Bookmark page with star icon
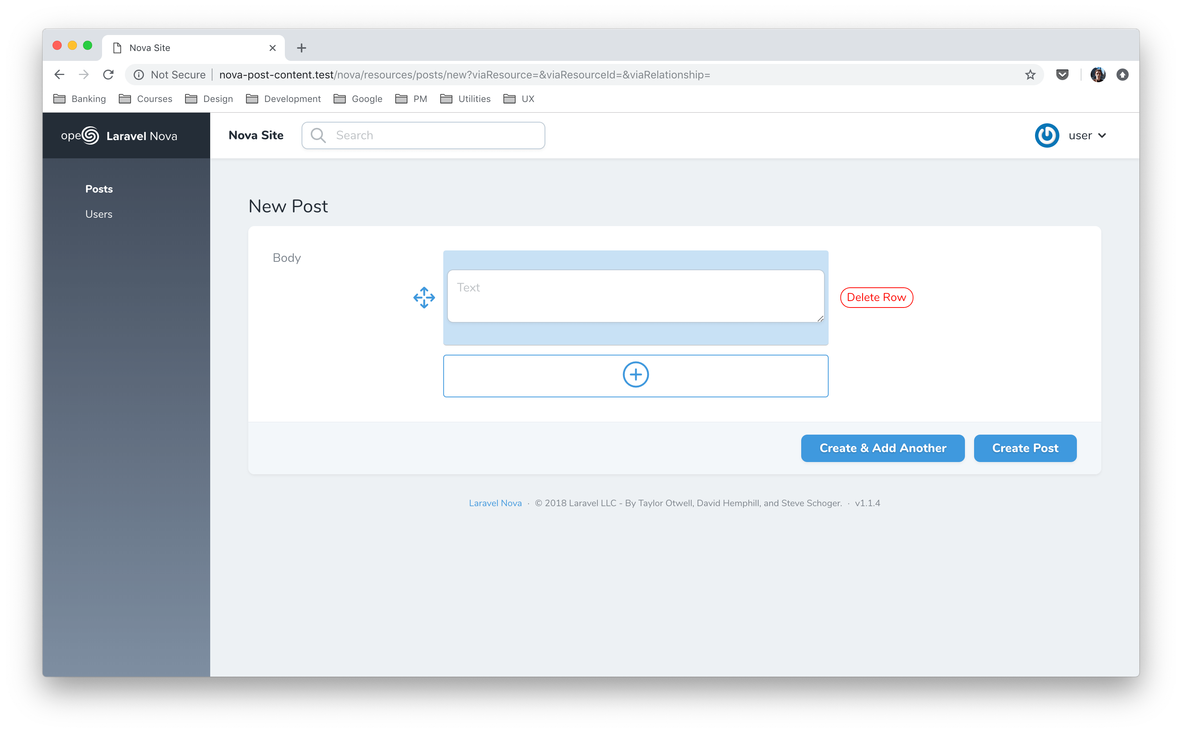This screenshot has width=1182, height=733. pos(1030,75)
